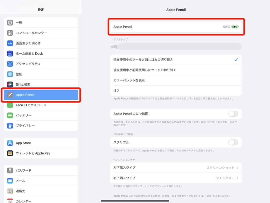Open the App Store icon in the sidebar
Viewport: 270px width, 203px height.
click(10, 143)
